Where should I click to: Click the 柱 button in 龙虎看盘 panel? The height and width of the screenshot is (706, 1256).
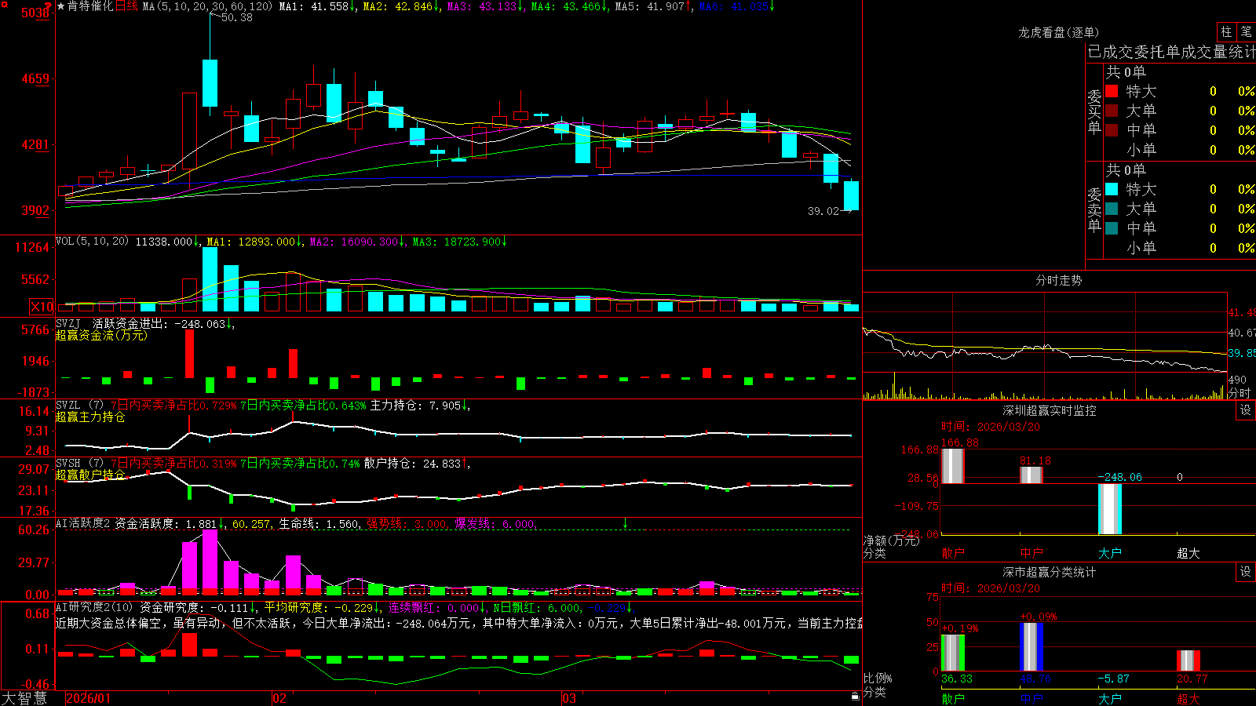pos(1226,31)
